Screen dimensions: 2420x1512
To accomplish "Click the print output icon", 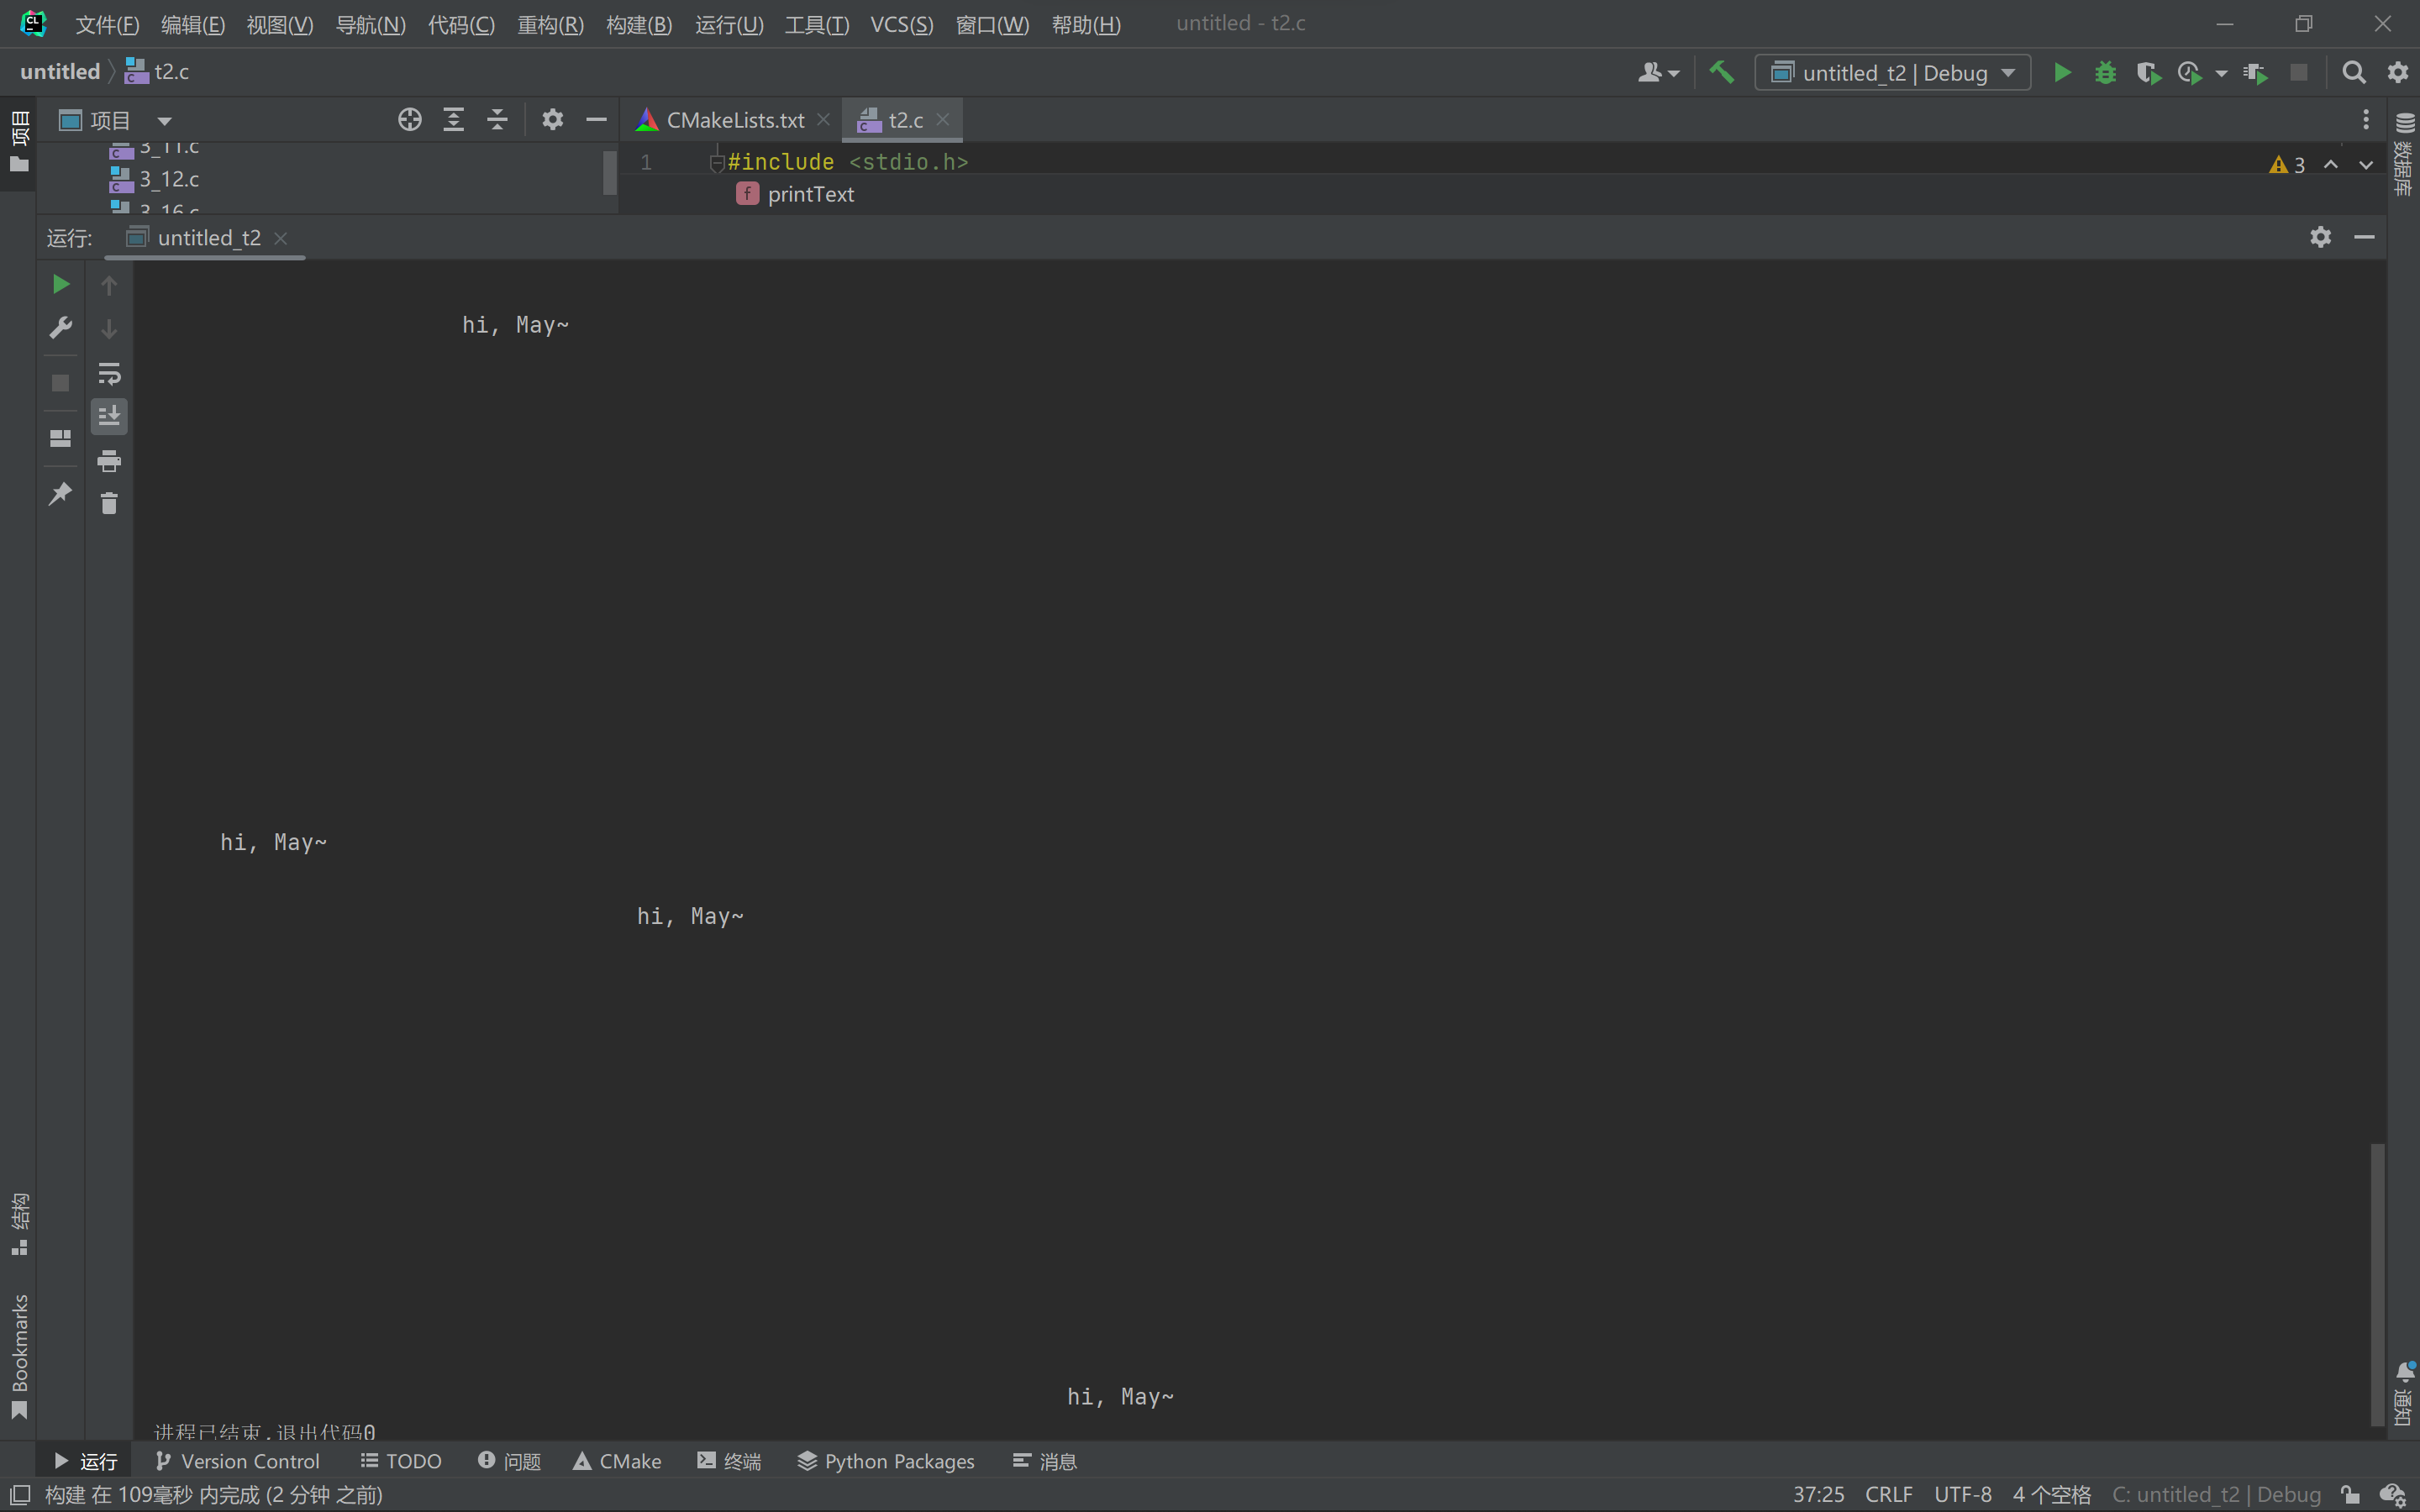I will tap(109, 461).
